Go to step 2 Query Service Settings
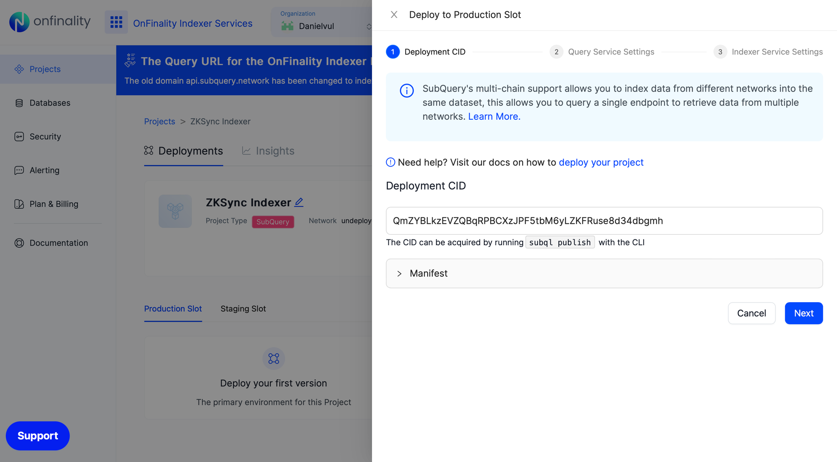Image resolution: width=837 pixels, height=462 pixels. (x=602, y=52)
